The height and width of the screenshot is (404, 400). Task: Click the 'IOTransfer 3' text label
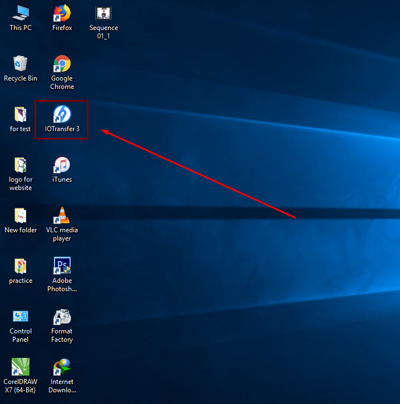[x=62, y=129]
